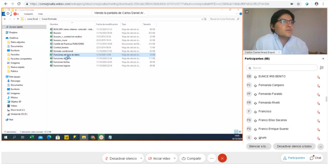Click the muted microphone icon for EUNICE IRIS BENITO
328x164 pixels.
(x=318, y=77)
